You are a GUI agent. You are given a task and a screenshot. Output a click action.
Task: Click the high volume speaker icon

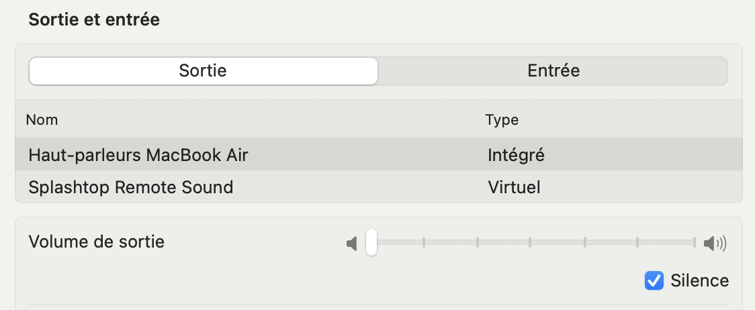715,244
